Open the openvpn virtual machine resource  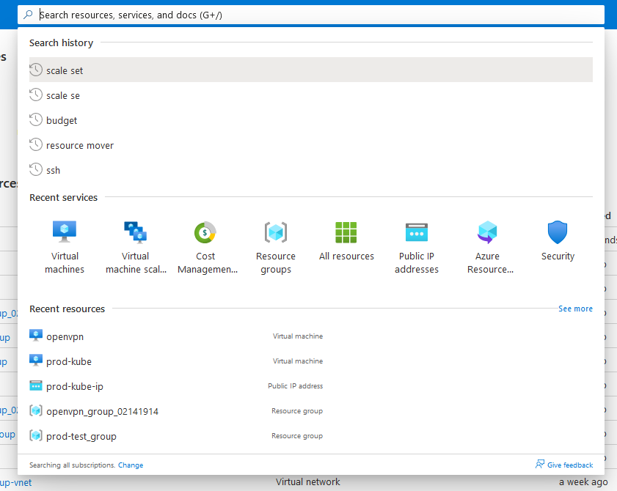coord(311,336)
